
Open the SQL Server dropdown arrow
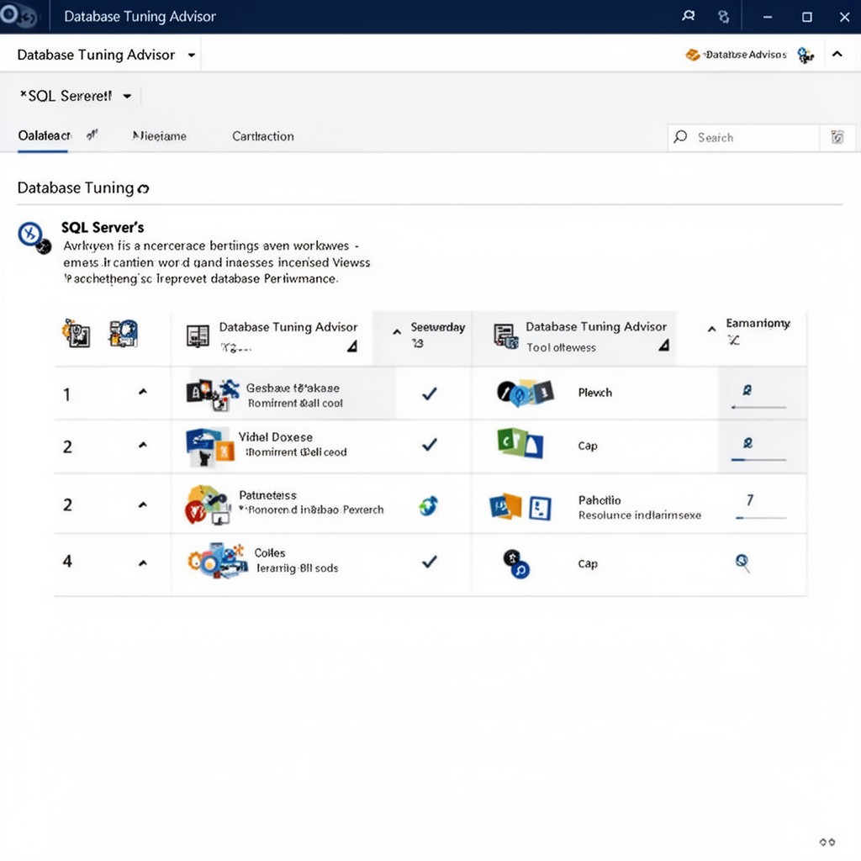127,96
